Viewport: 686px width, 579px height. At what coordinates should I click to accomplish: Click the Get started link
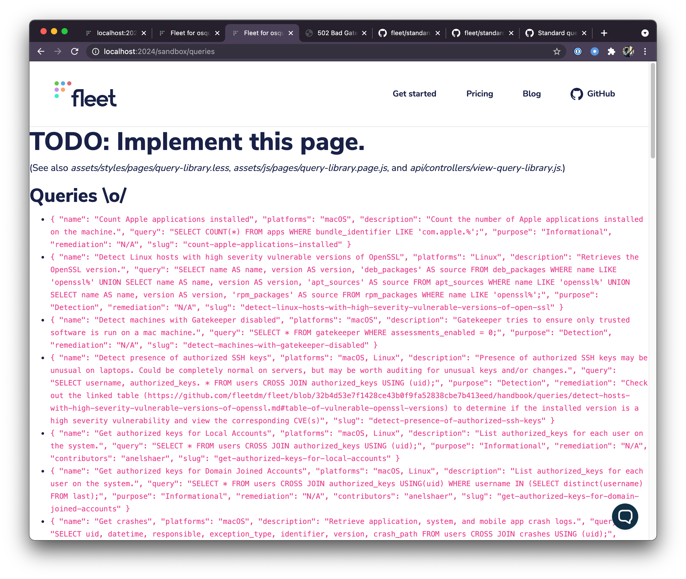414,94
